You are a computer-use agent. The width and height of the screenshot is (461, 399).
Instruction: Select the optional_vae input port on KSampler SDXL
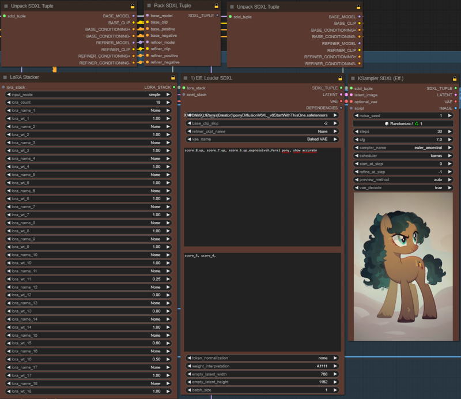[x=351, y=102]
